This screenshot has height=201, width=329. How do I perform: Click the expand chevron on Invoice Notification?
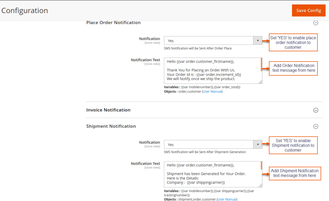point(316,110)
